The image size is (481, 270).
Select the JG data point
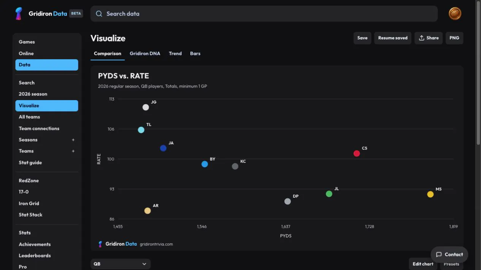tap(146, 107)
